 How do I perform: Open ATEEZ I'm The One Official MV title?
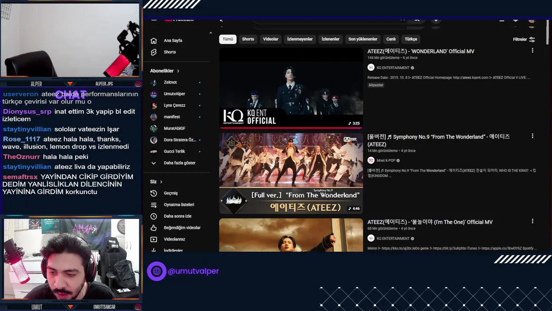point(430,222)
